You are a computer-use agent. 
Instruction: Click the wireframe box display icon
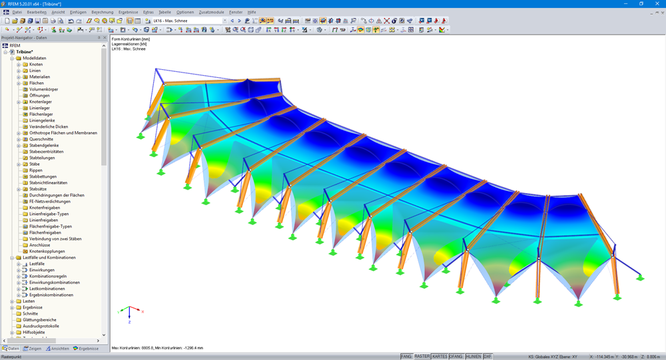pyautogui.click(x=250, y=30)
